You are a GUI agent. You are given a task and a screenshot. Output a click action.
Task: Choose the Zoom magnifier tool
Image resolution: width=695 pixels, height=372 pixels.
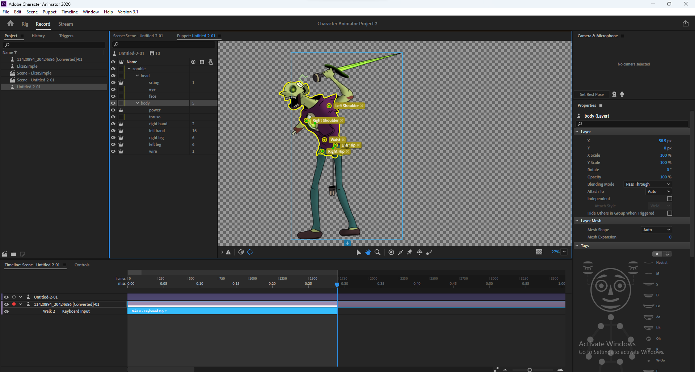pos(378,252)
